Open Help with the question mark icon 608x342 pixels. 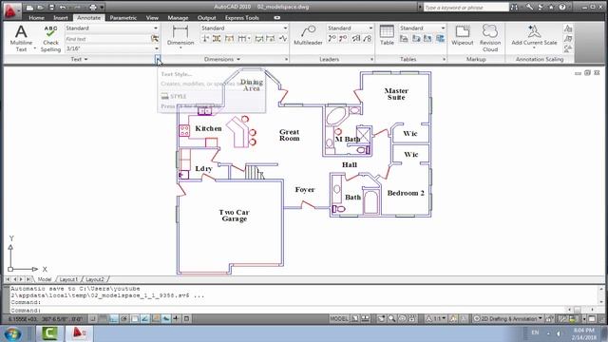pyautogui.click(x=562, y=8)
